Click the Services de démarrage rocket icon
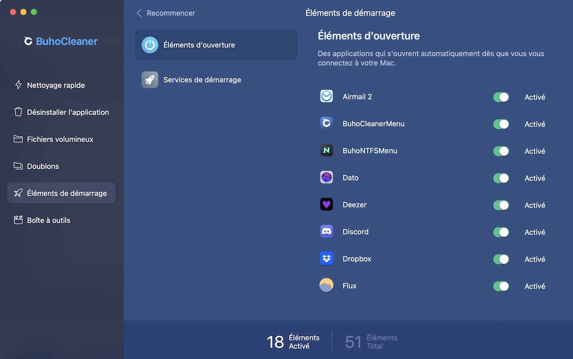Viewport: 573px width, 359px height. tap(150, 80)
